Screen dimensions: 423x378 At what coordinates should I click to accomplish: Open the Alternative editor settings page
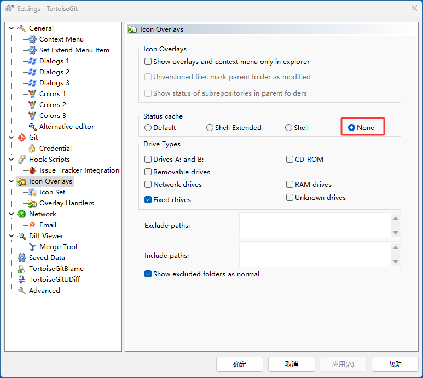67,127
